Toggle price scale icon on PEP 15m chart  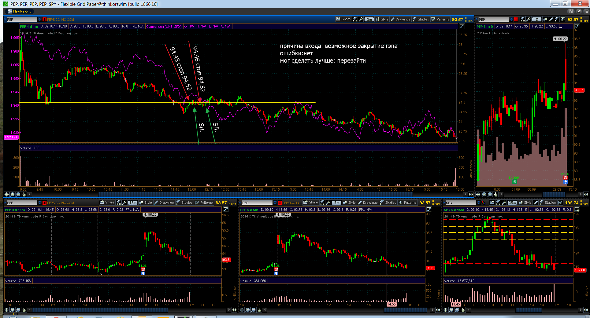point(225,210)
